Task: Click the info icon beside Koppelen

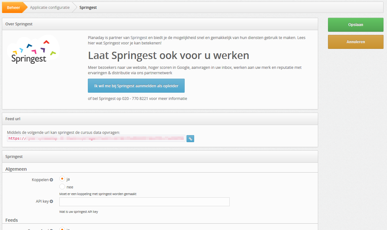Action: pos(51,180)
